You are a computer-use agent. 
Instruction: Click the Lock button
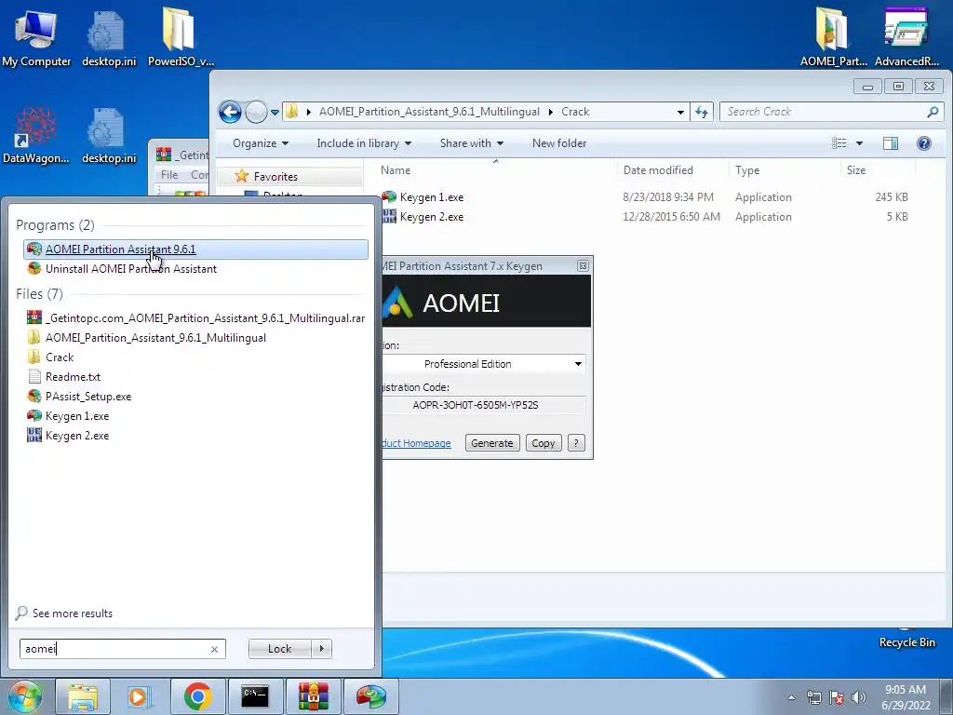click(279, 649)
